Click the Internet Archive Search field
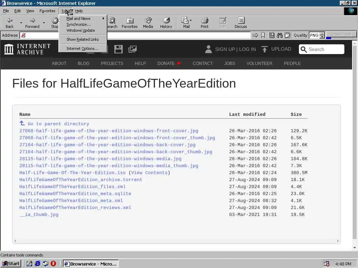Viewport: 358px width, 268px height. coord(322,49)
